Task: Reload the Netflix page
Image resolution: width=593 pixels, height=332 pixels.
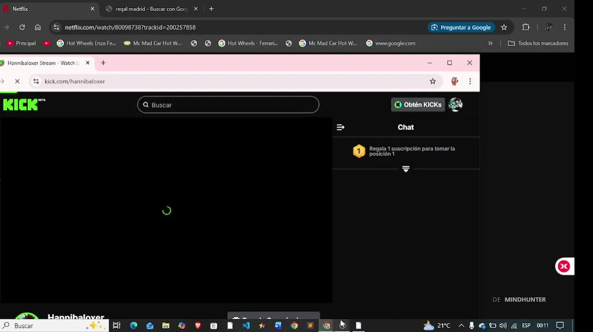Action: click(22, 27)
